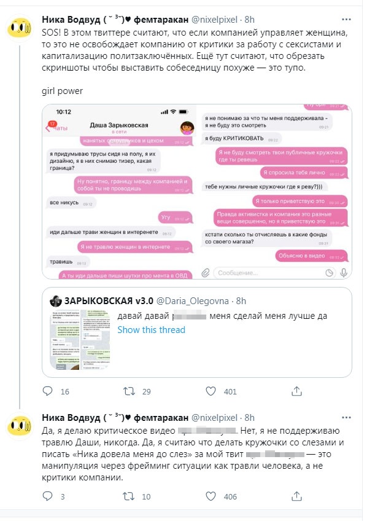The width and height of the screenshot is (375, 521).
Task: Open the first tweet's profile avatar
Action: click(x=19, y=28)
